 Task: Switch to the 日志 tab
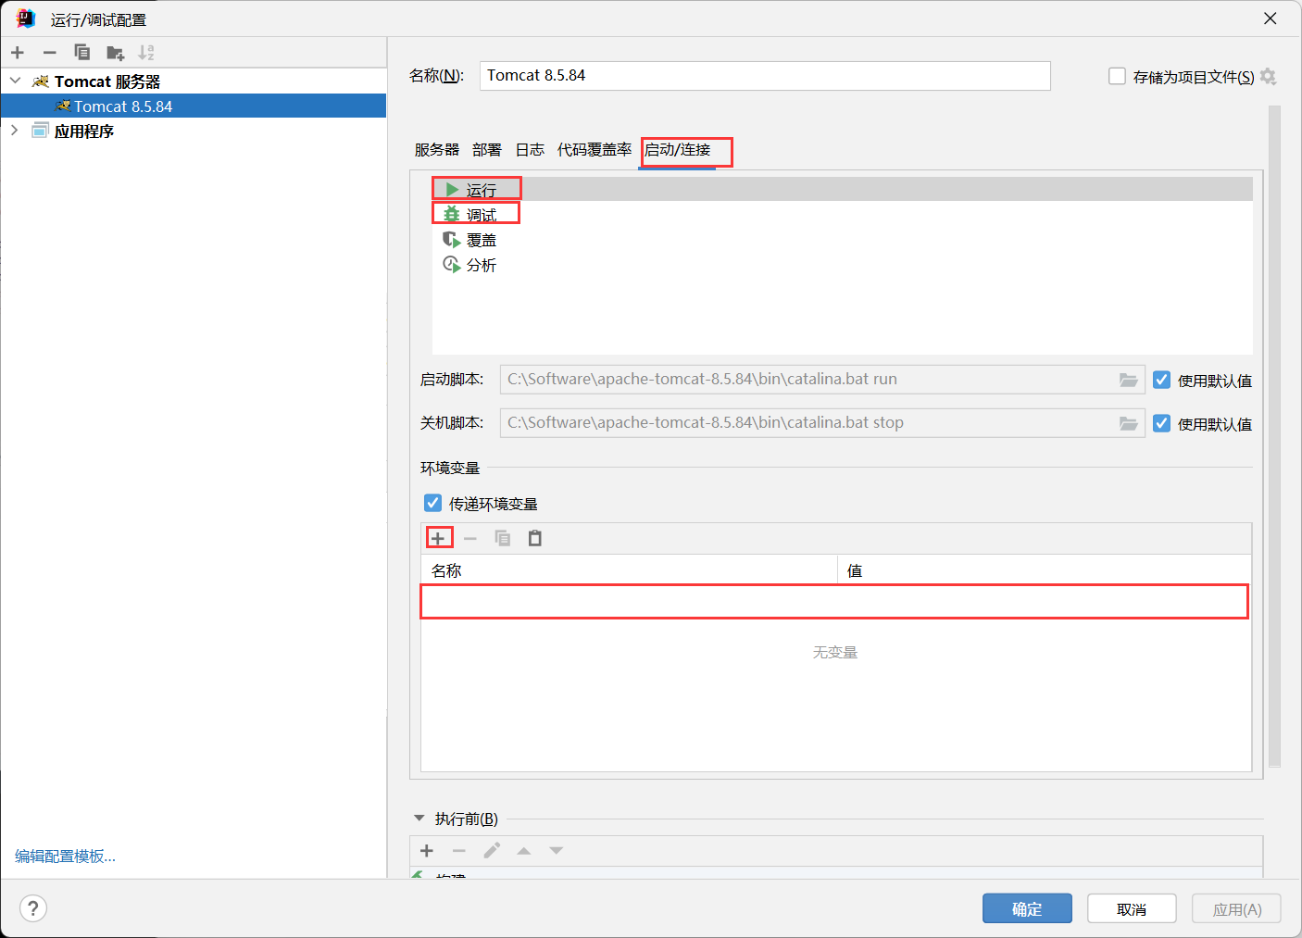tap(530, 150)
